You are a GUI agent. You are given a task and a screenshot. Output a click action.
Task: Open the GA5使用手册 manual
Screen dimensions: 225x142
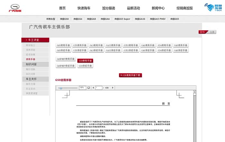[63, 45]
